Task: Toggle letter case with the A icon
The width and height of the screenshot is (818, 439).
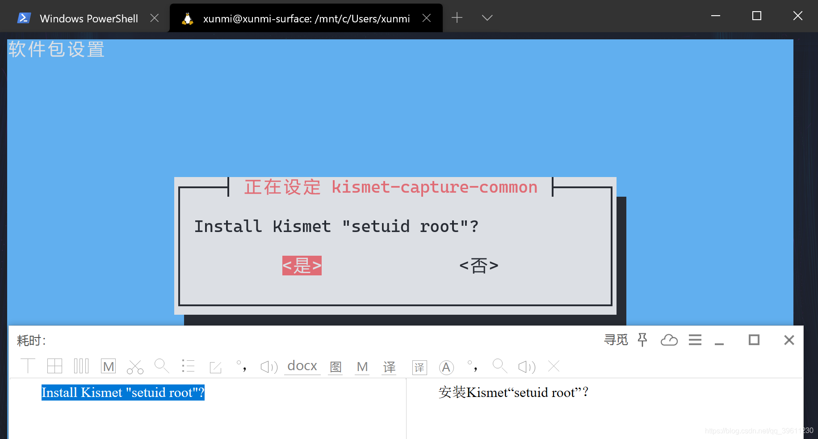Action: click(x=446, y=367)
